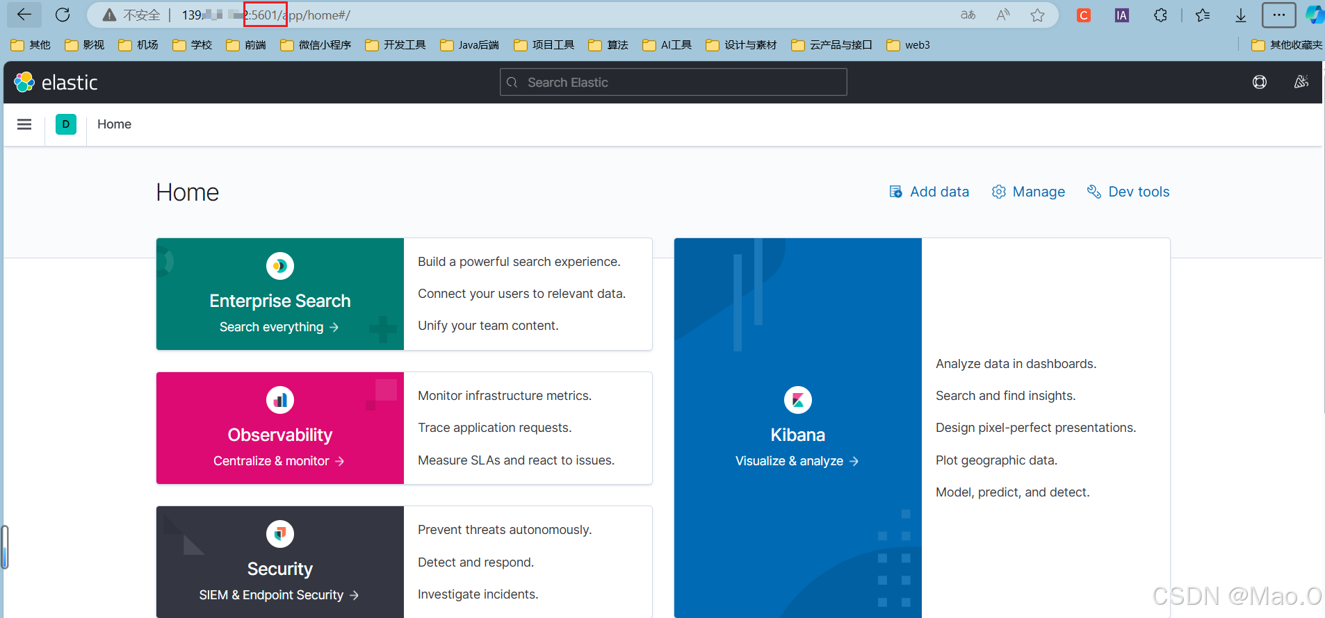This screenshot has height=618, width=1325.
Task: Open the Security card title
Action: coord(280,569)
